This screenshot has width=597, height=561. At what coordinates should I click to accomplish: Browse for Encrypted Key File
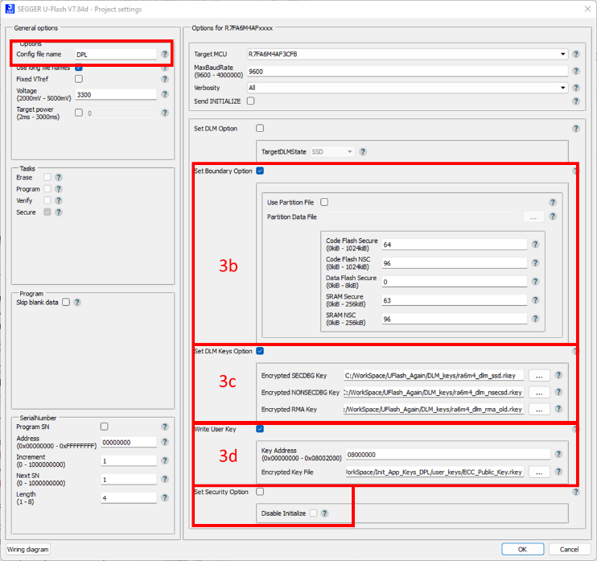click(x=539, y=472)
